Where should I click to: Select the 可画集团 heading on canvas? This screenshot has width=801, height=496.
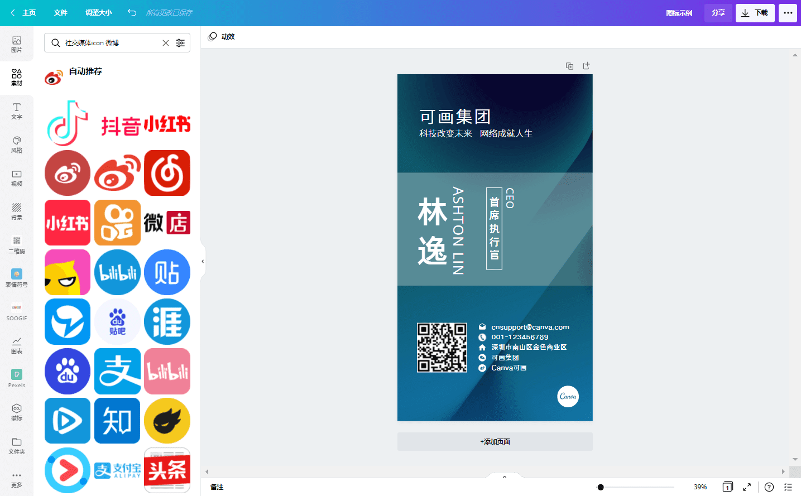point(455,117)
